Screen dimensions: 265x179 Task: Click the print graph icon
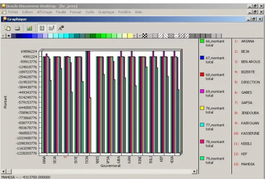17,28
